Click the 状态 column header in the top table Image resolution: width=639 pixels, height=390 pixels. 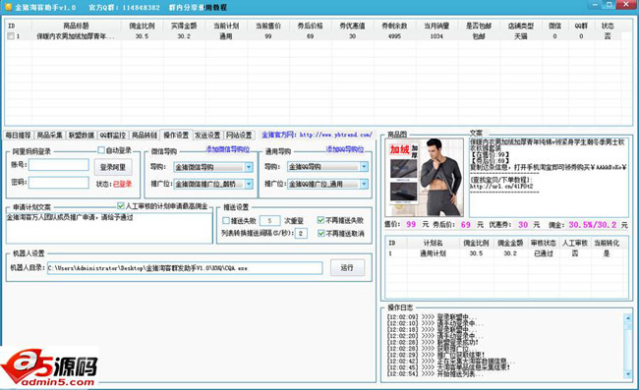[x=608, y=27]
